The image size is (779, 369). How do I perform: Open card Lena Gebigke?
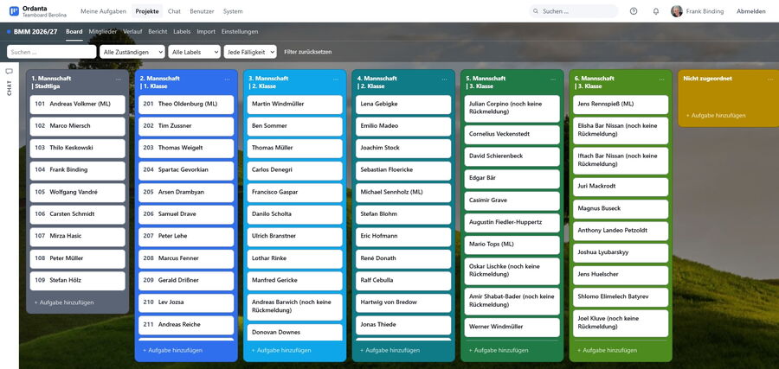(403, 105)
